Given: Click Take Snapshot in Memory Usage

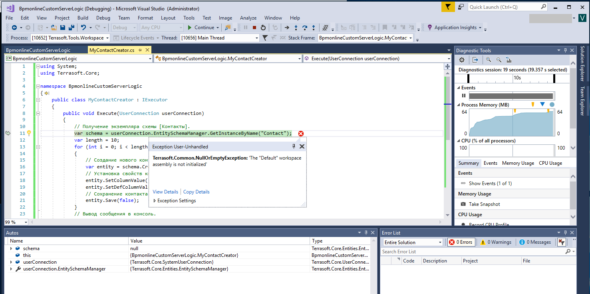Looking at the screenshot, I should coord(484,204).
